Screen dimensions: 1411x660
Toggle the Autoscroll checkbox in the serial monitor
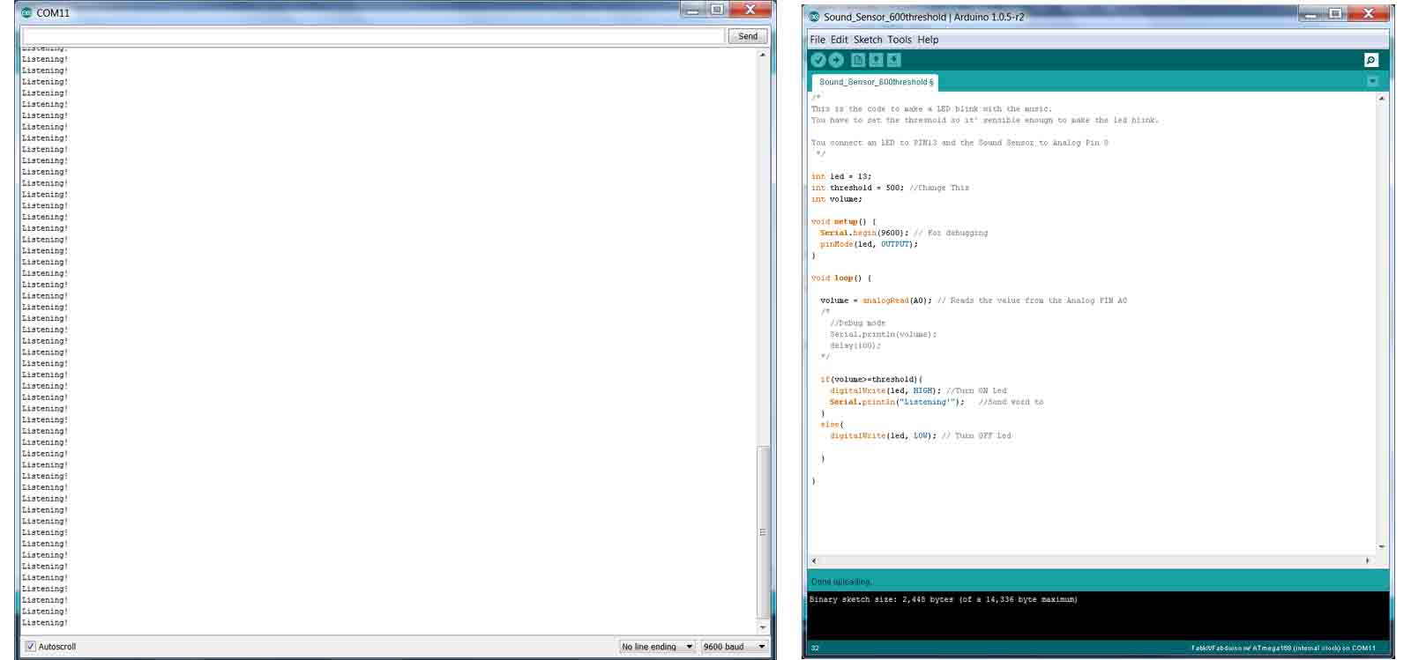click(x=31, y=646)
